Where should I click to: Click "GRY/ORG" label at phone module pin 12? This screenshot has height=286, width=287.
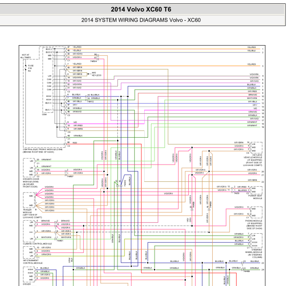click(239, 214)
